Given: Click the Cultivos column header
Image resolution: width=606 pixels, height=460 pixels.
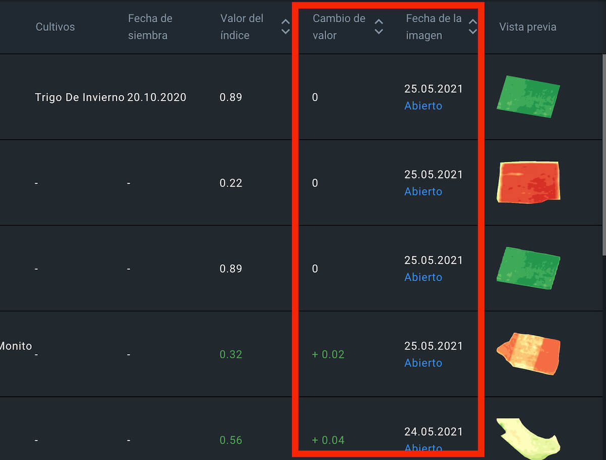Looking at the screenshot, I should [x=55, y=27].
